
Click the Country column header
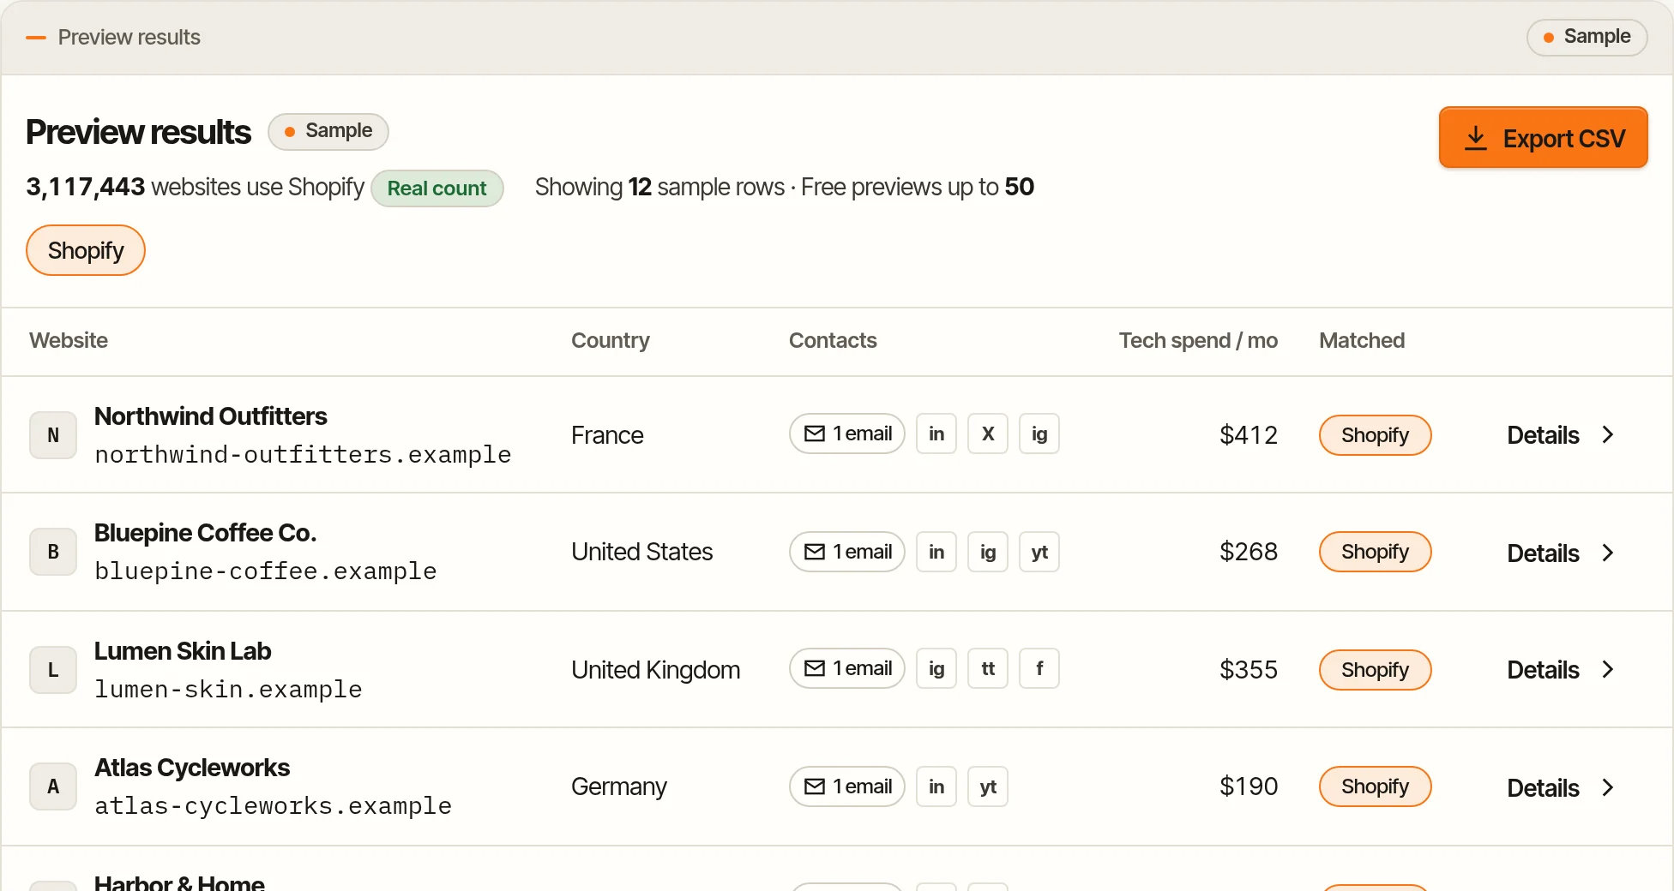pyautogui.click(x=611, y=341)
